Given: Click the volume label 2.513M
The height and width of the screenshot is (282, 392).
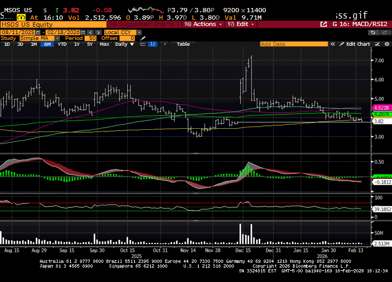Looking at the screenshot, I should pos(382,244).
